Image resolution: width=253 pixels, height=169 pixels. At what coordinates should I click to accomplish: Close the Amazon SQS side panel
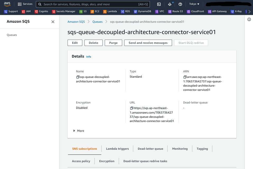[x=53, y=22]
